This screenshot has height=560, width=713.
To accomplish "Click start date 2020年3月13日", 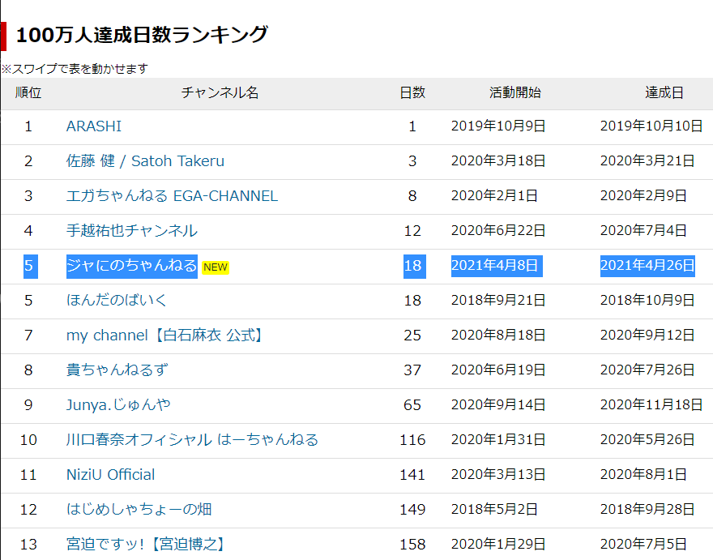I will [x=498, y=474].
